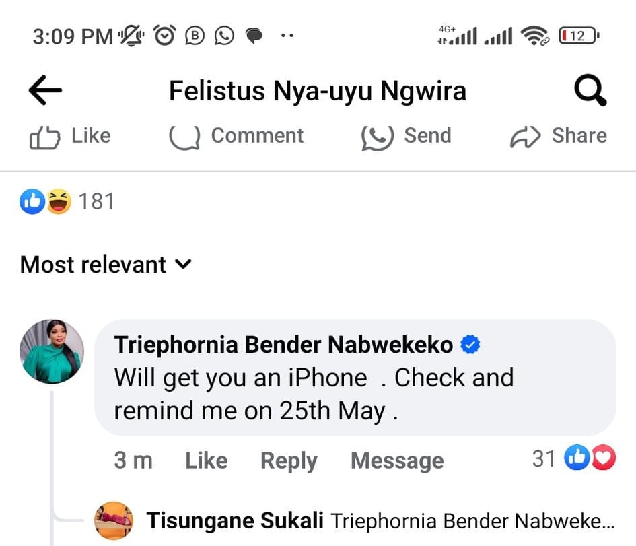This screenshot has height=546, width=636.
Task: Open the post's 181 reactions list
Action: [67, 201]
